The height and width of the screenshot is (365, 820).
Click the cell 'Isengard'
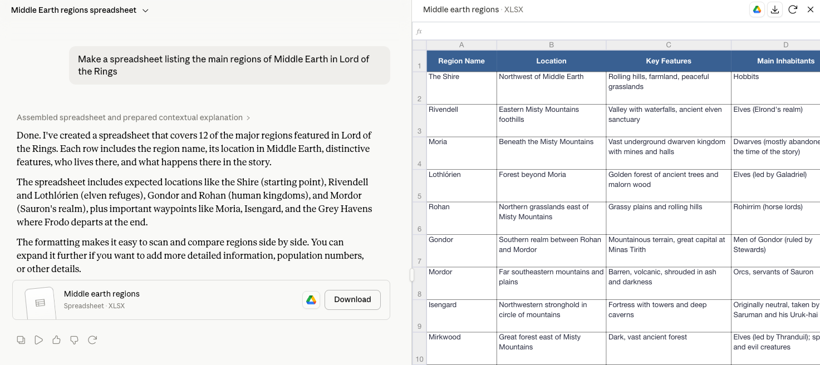click(461, 316)
